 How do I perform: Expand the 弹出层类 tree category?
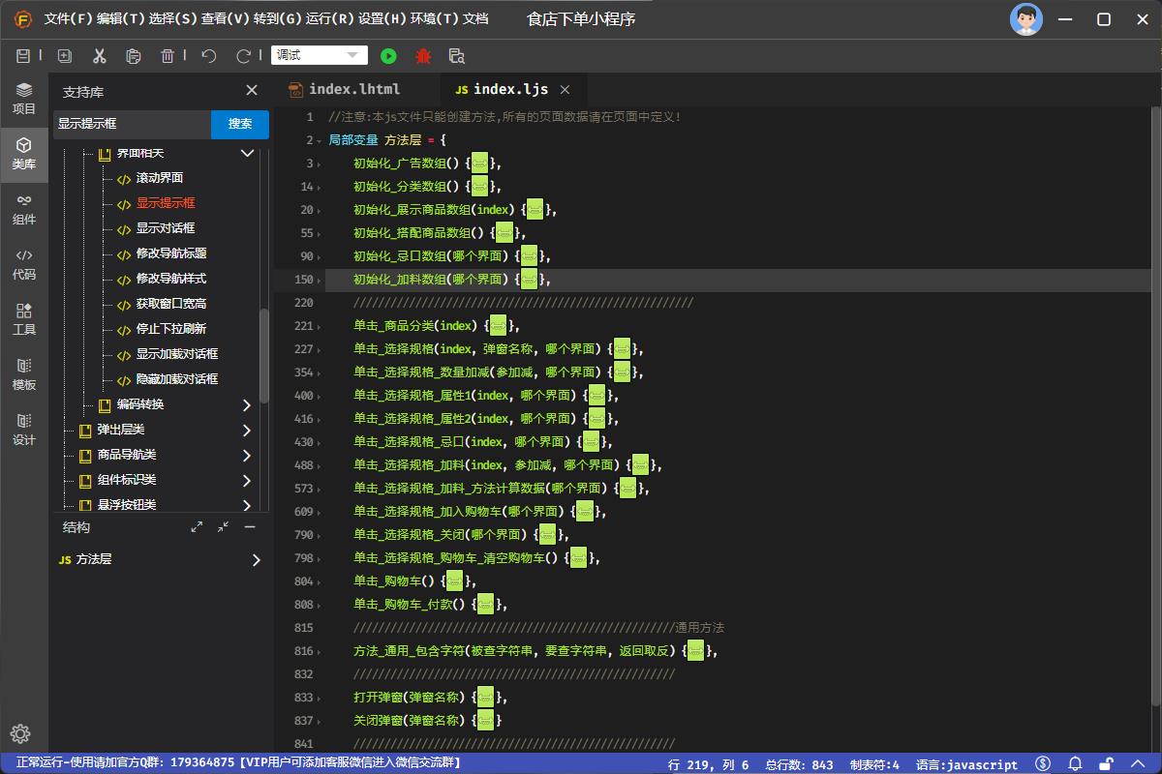tap(247, 431)
